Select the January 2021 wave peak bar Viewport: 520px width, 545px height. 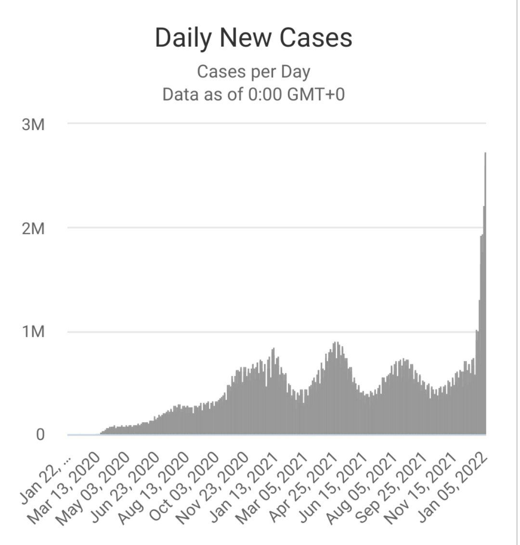tap(273, 391)
